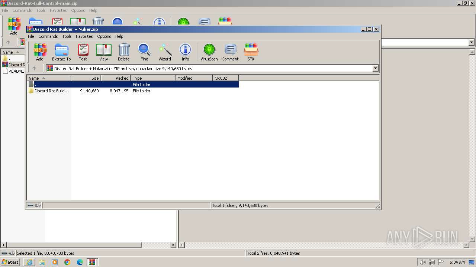Screen dimensions: 476x267
Task: Open File menu in front window
Action: 31,36
